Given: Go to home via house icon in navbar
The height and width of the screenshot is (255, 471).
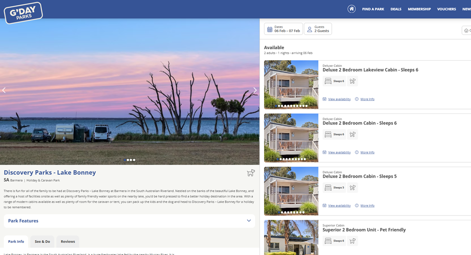Looking at the screenshot, I should coord(351,9).
